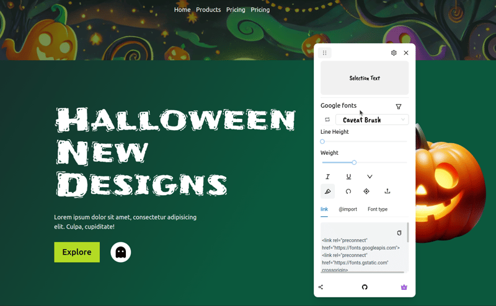Toggle italic text style
The height and width of the screenshot is (306, 496).
coord(327,177)
